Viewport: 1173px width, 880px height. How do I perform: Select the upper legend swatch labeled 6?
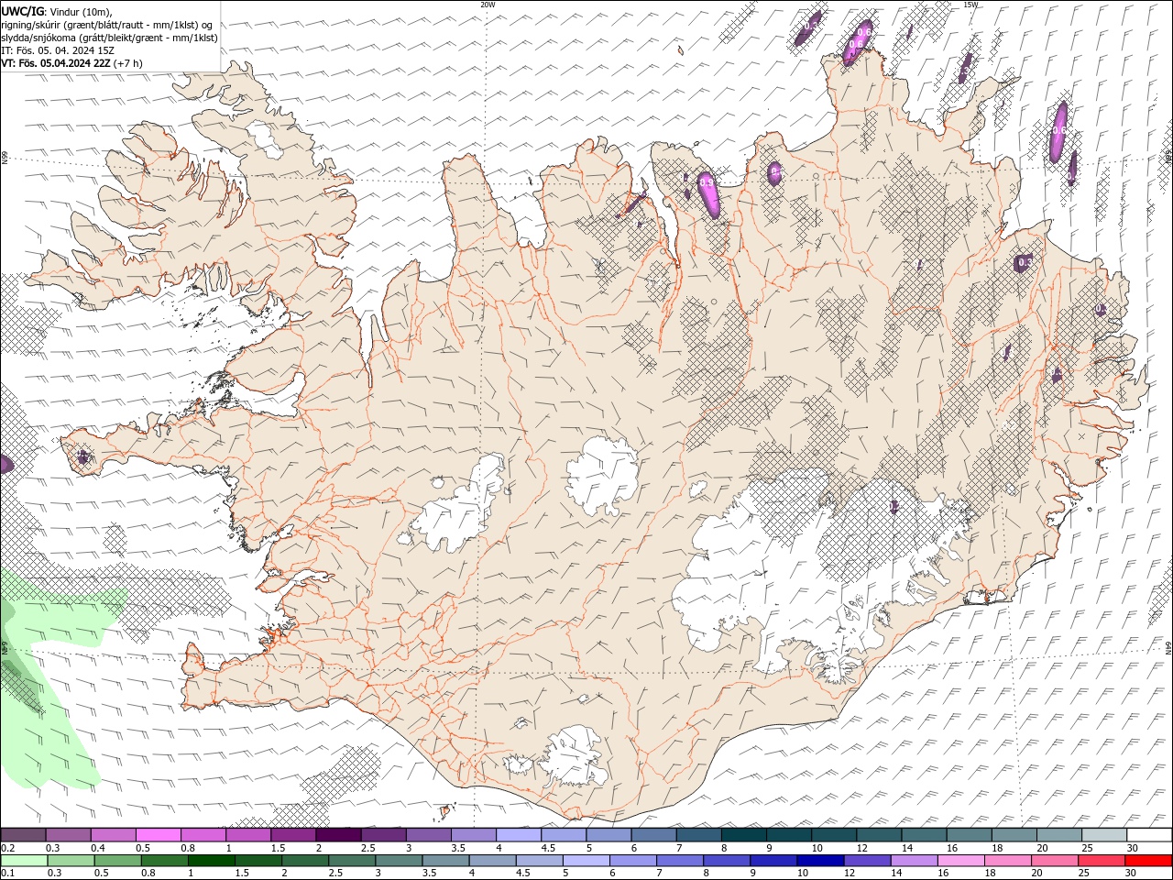click(x=653, y=835)
